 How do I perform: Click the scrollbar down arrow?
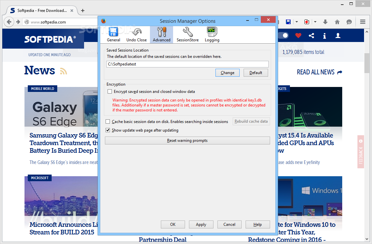(367, 239)
